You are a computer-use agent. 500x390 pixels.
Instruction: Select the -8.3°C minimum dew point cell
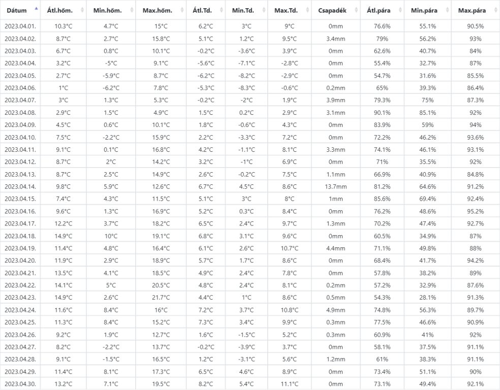[246, 88]
